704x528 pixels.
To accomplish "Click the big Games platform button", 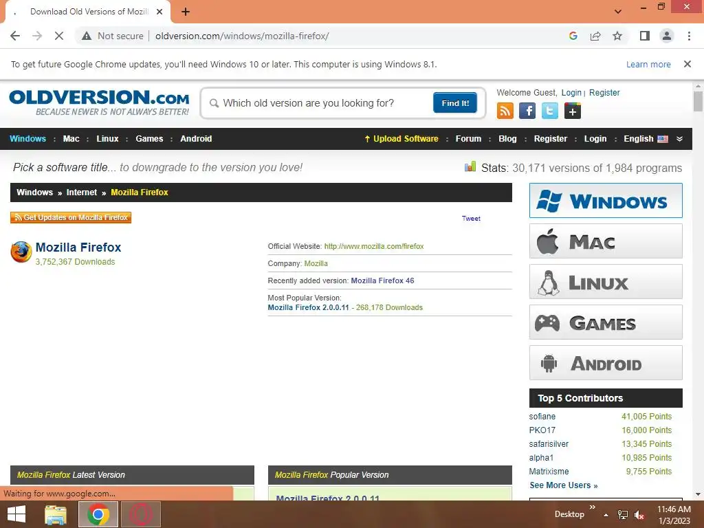I will pos(606,322).
